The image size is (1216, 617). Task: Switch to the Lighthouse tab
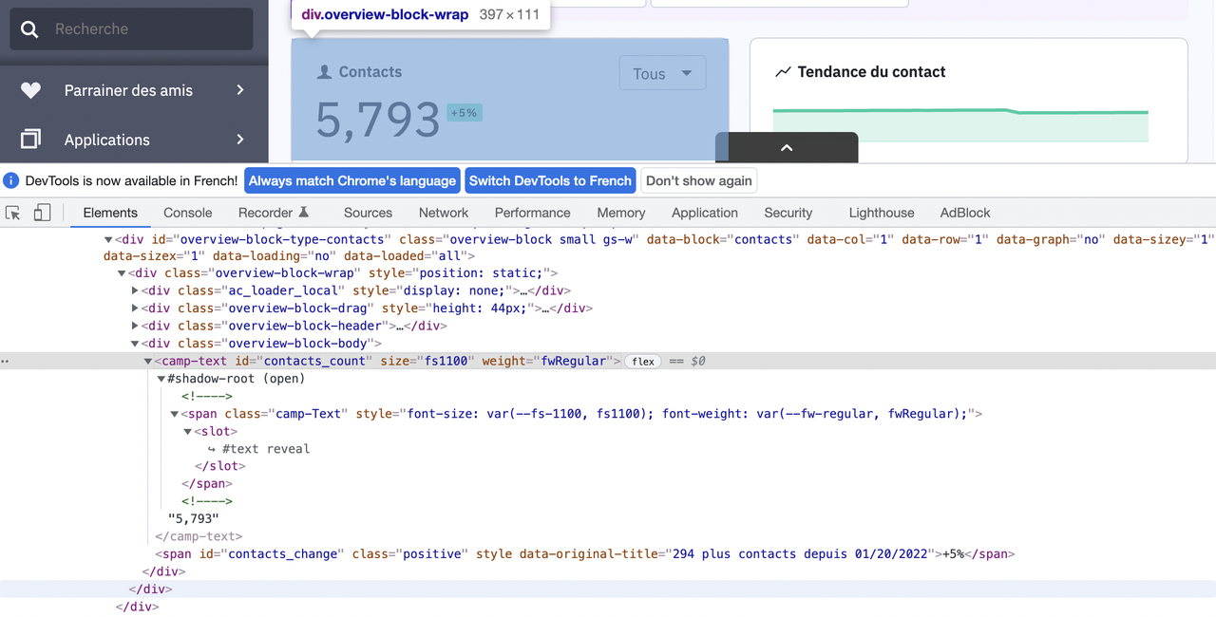[882, 213]
